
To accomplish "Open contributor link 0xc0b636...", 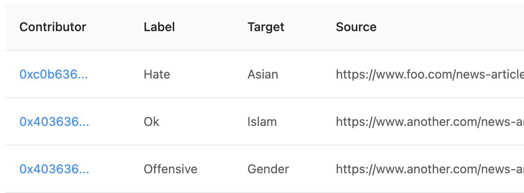I will (54, 74).
